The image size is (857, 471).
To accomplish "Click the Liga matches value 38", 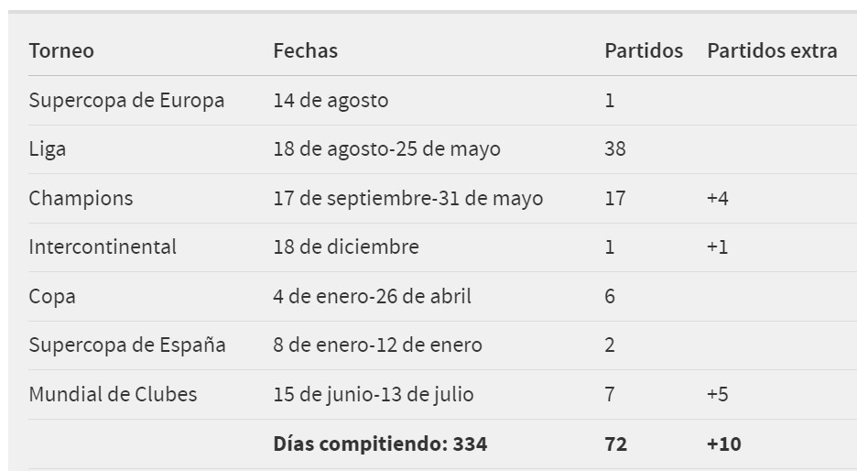I will click(x=615, y=149).
